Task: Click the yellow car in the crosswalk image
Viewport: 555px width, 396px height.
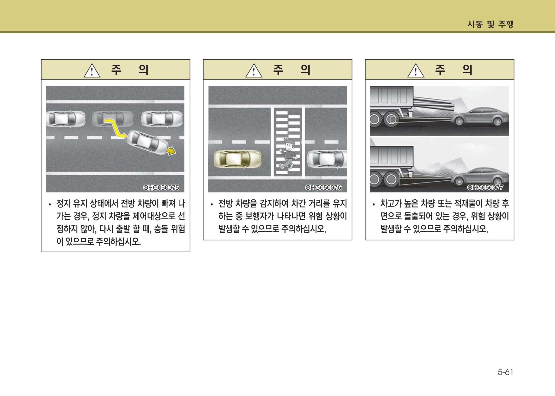Action: pyautogui.click(x=238, y=159)
